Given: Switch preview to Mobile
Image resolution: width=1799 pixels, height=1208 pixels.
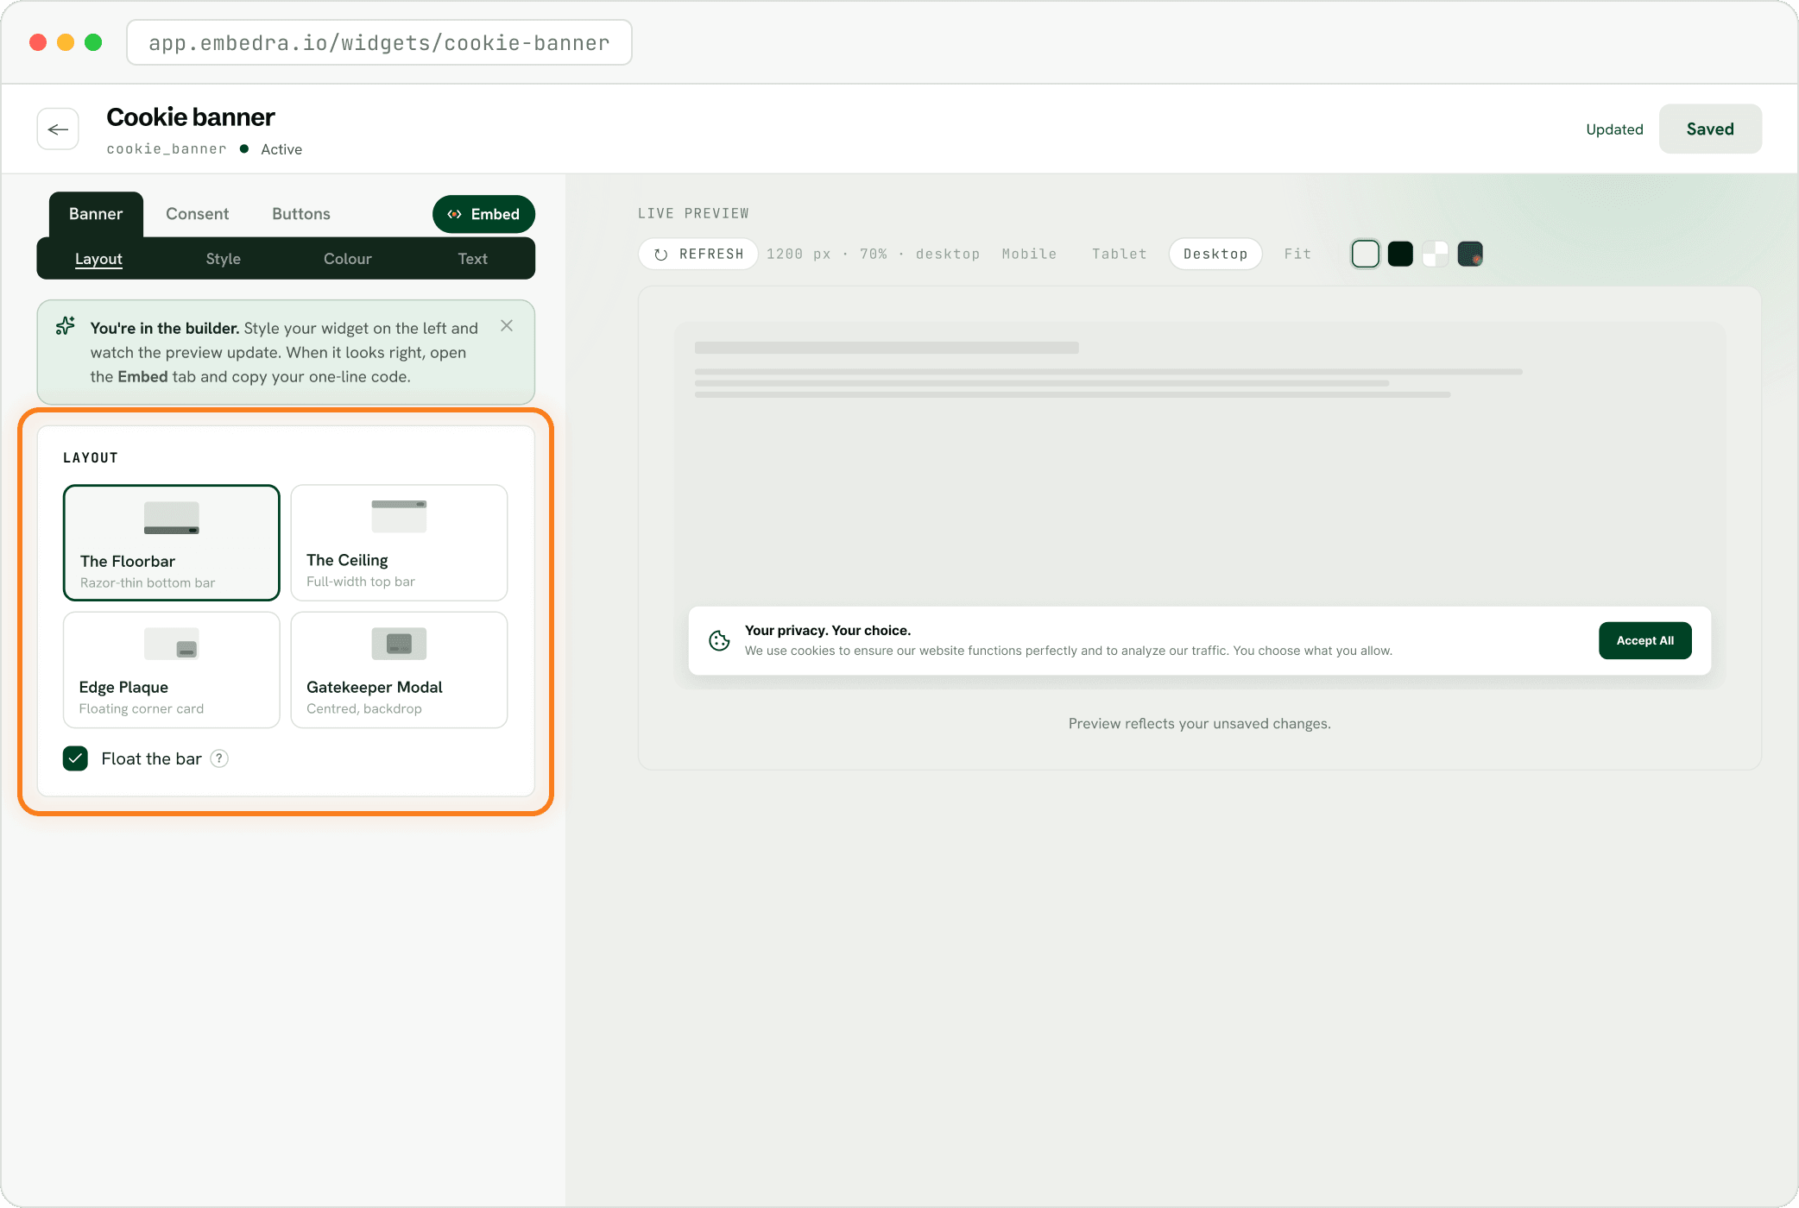Looking at the screenshot, I should [1029, 254].
